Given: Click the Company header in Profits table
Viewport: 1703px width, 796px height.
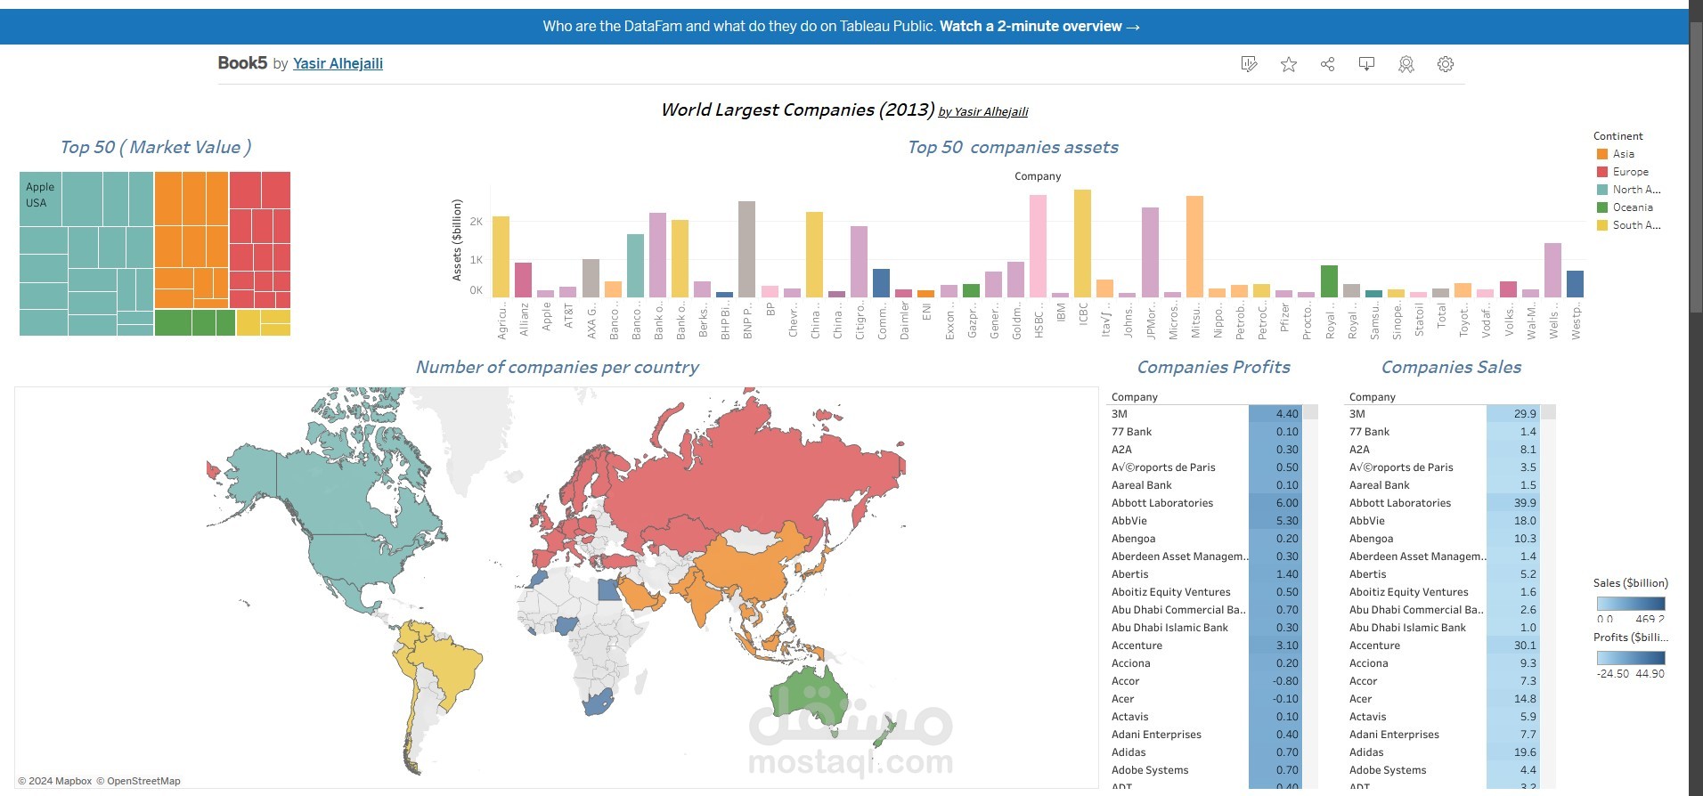Looking at the screenshot, I should point(1134,397).
